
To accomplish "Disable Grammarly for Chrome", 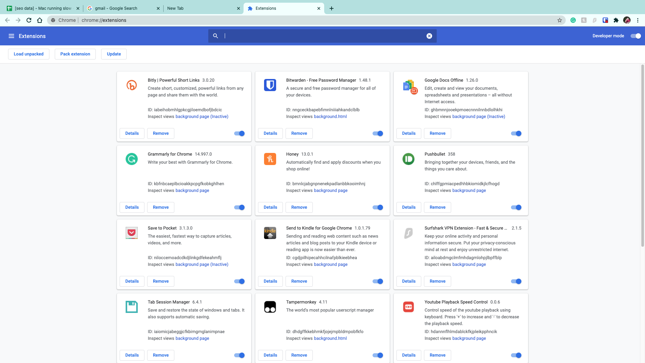I will click(240, 207).
